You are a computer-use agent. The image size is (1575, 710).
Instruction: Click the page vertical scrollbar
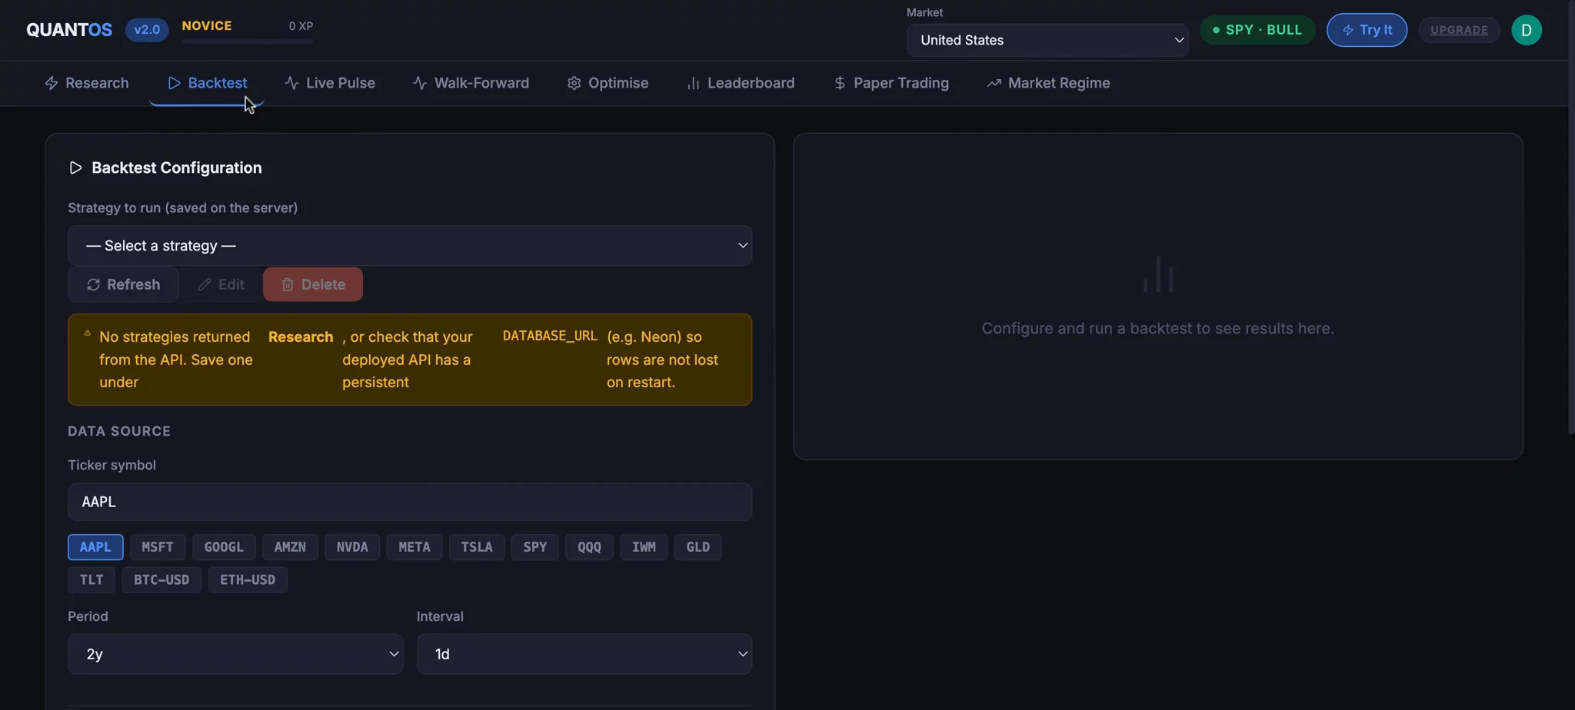(x=1570, y=217)
